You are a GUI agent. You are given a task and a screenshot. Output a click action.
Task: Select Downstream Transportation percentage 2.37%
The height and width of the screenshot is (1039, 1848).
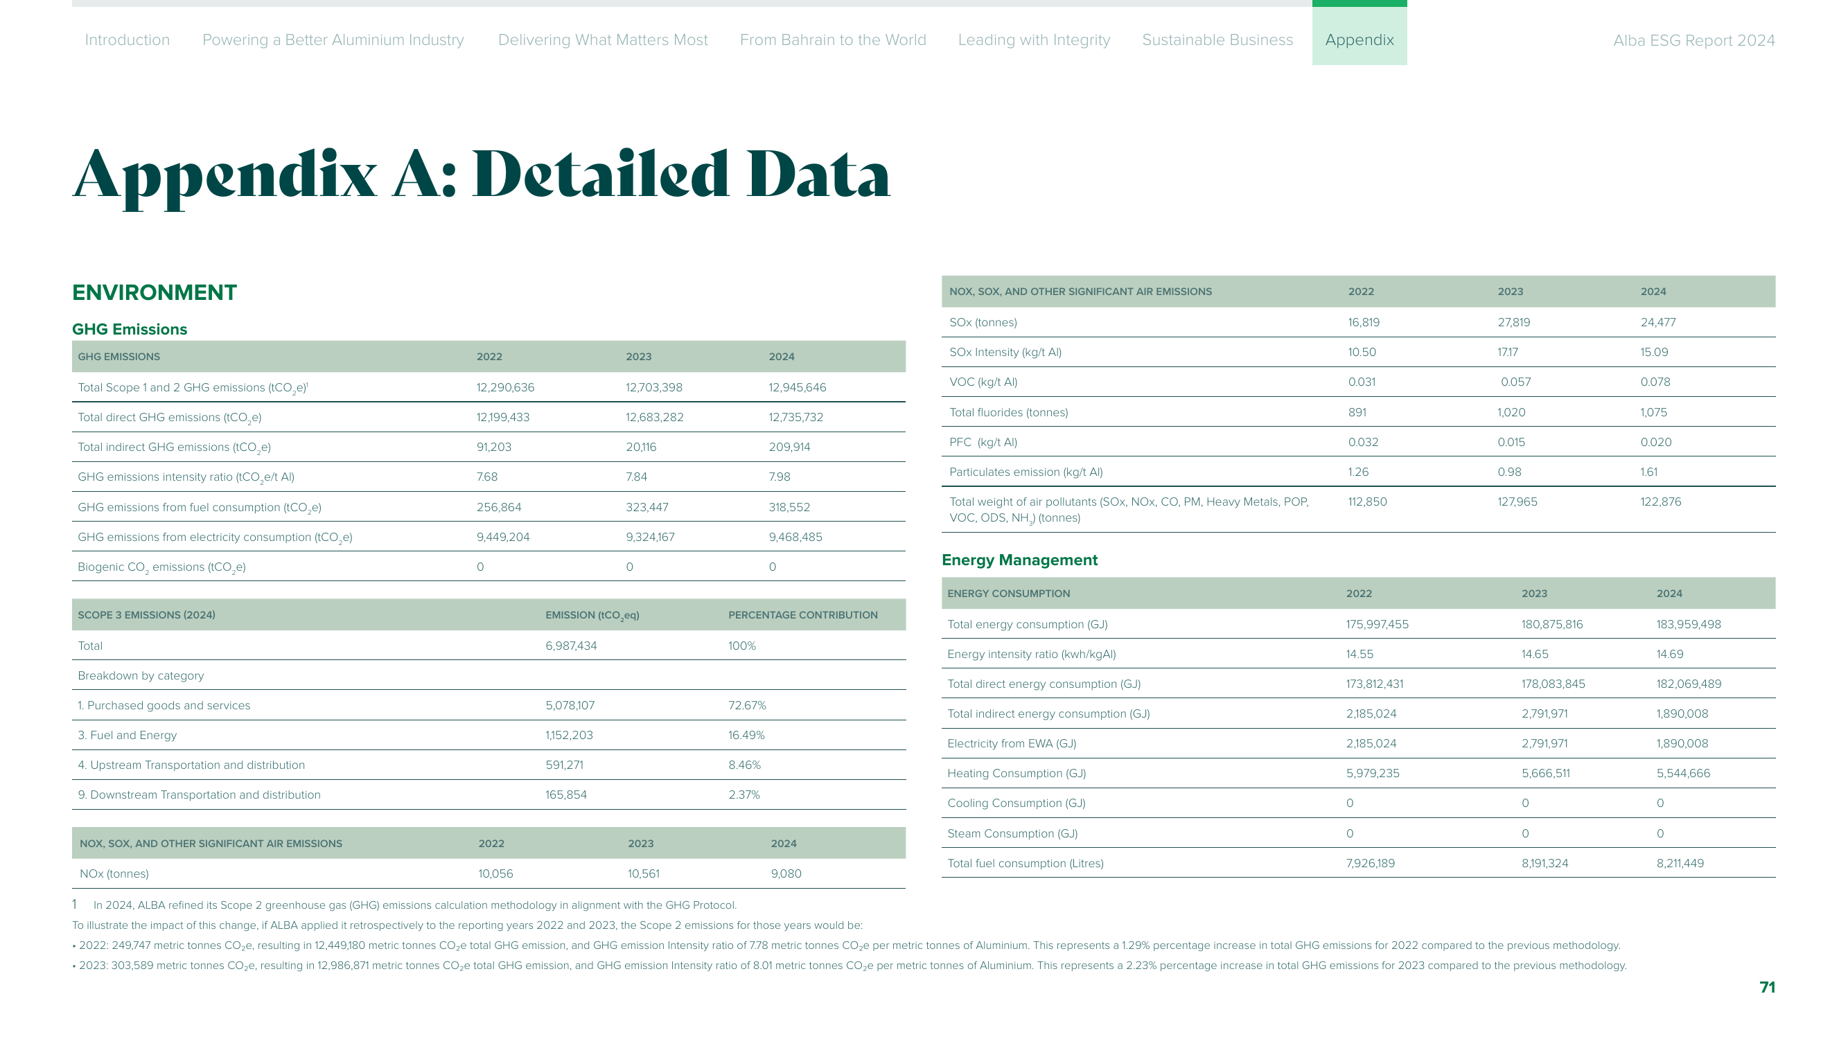(x=744, y=794)
